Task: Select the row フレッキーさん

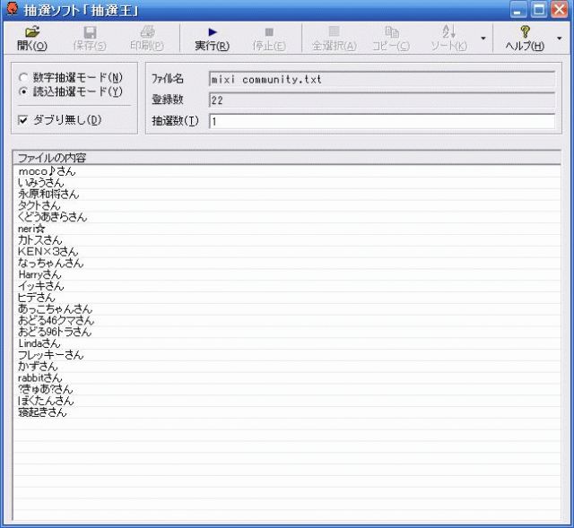Action: coord(287,355)
